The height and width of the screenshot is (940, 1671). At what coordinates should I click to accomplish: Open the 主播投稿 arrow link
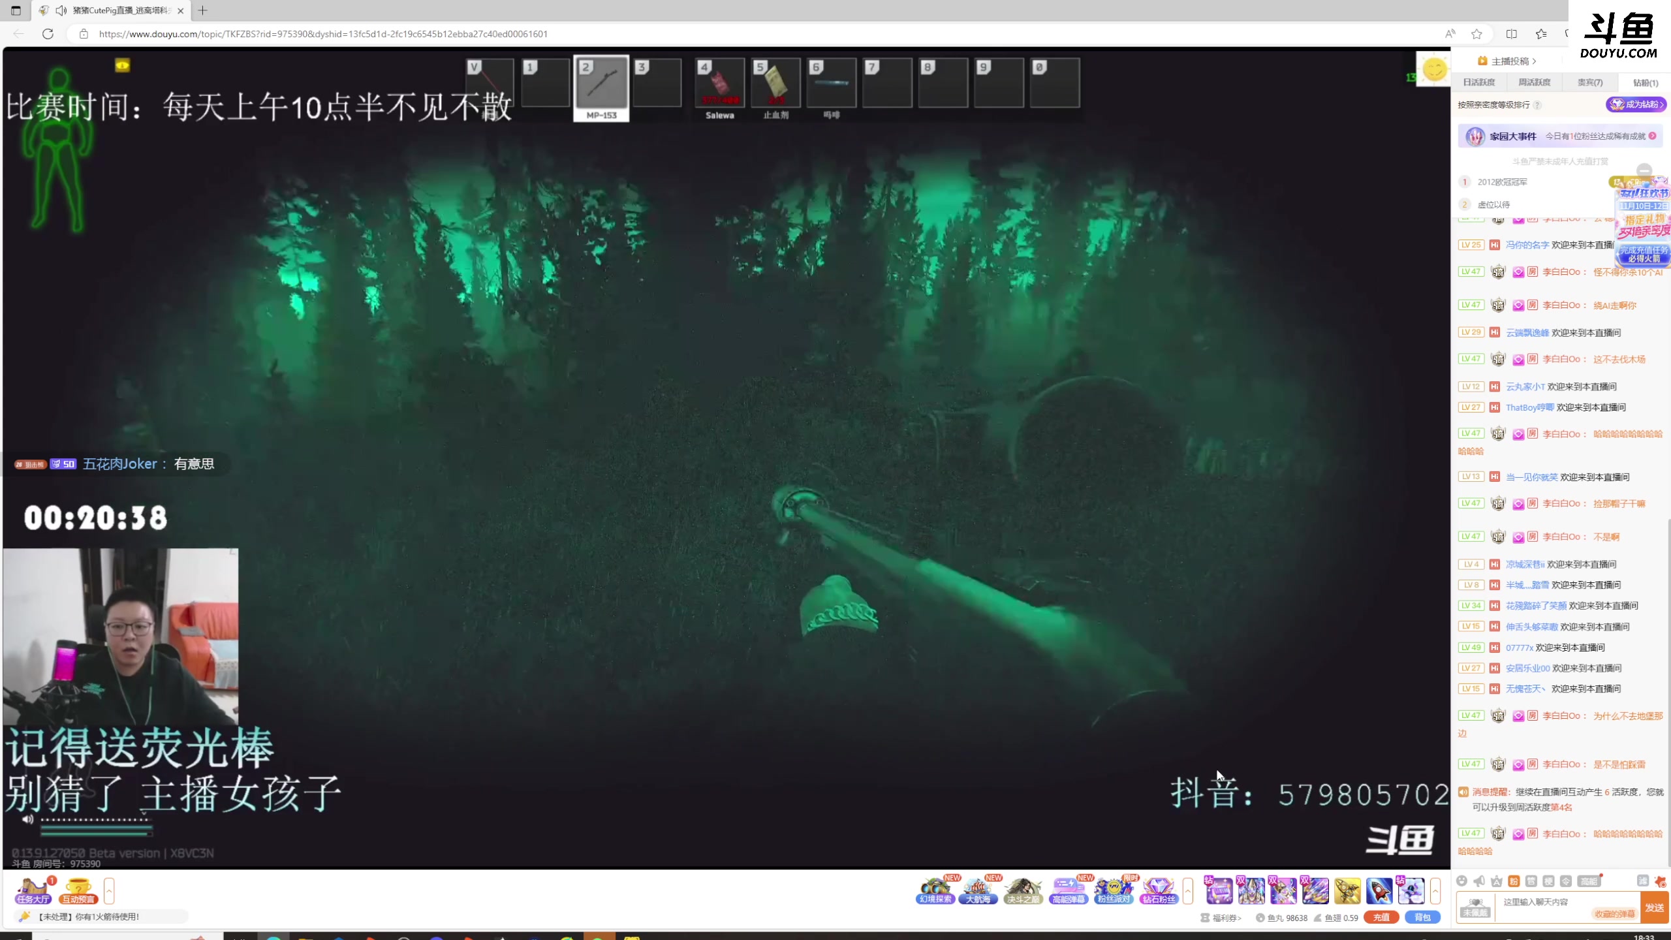(x=1508, y=61)
